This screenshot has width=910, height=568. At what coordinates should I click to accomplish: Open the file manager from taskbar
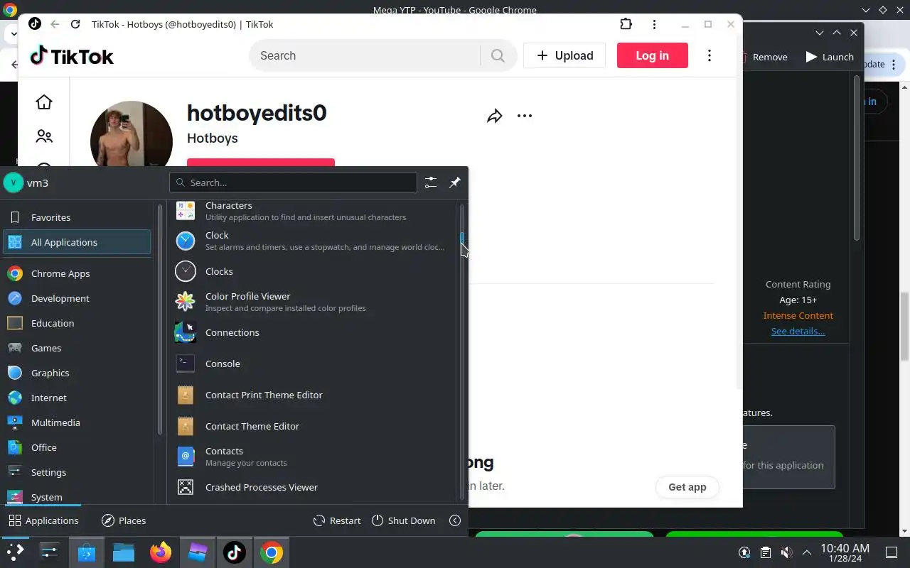124,552
